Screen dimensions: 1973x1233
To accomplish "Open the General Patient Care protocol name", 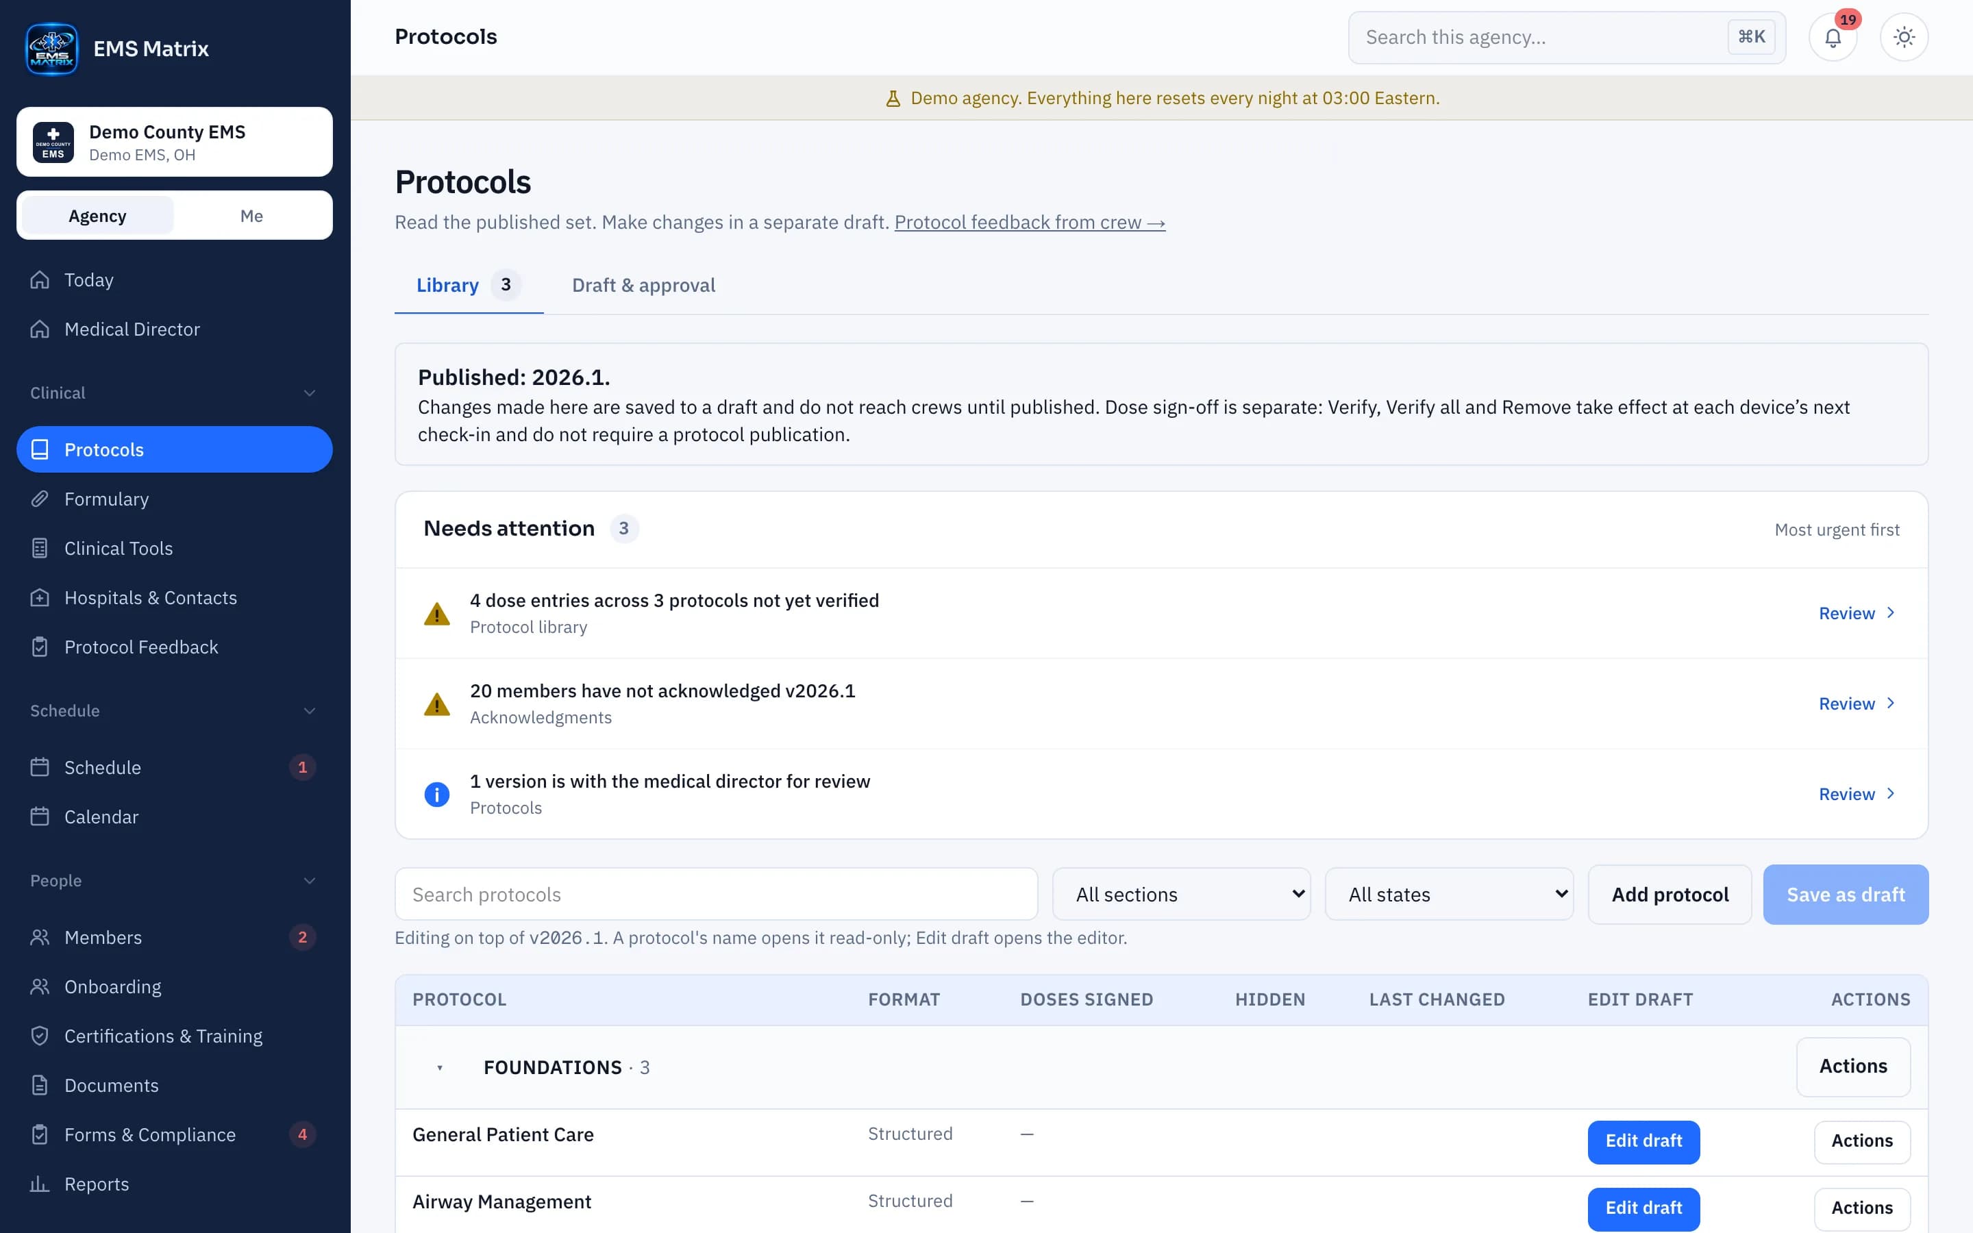I will click(503, 1134).
